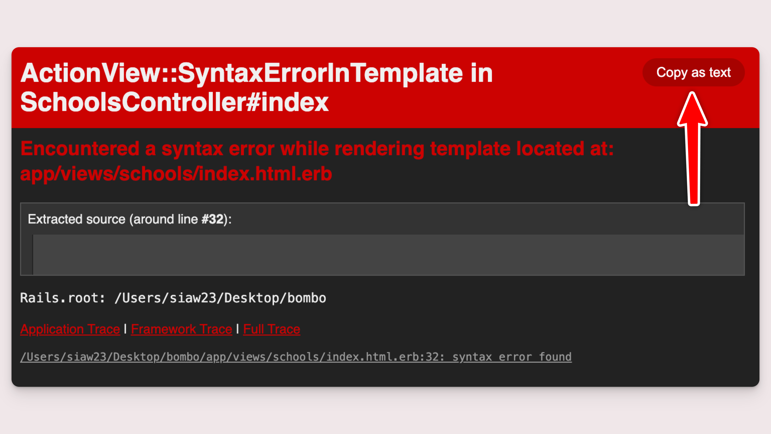Click the app/views/schools/index.html.erb red path text
The width and height of the screenshot is (771, 434).
coord(176,174)
